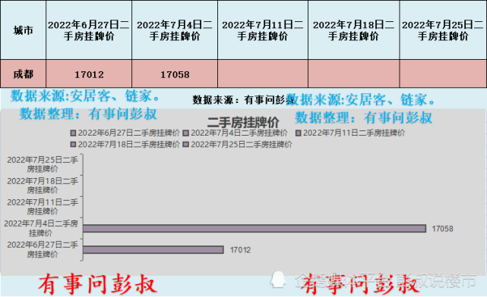The image size is (487, 297).
Task: Click legend label 2022年7月18日二手房挂牌价
Action: click(x=129, y=145)
